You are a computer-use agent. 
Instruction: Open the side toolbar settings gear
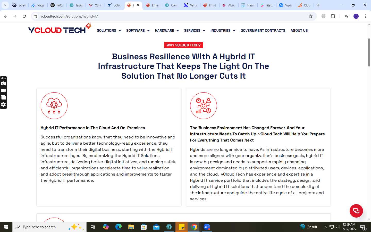pos(3,104)
